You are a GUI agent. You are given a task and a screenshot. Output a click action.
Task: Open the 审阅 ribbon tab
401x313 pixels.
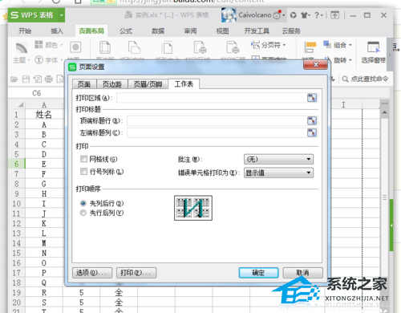[190, 31]
